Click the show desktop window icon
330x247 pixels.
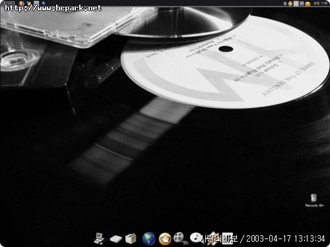coord(36,3)
